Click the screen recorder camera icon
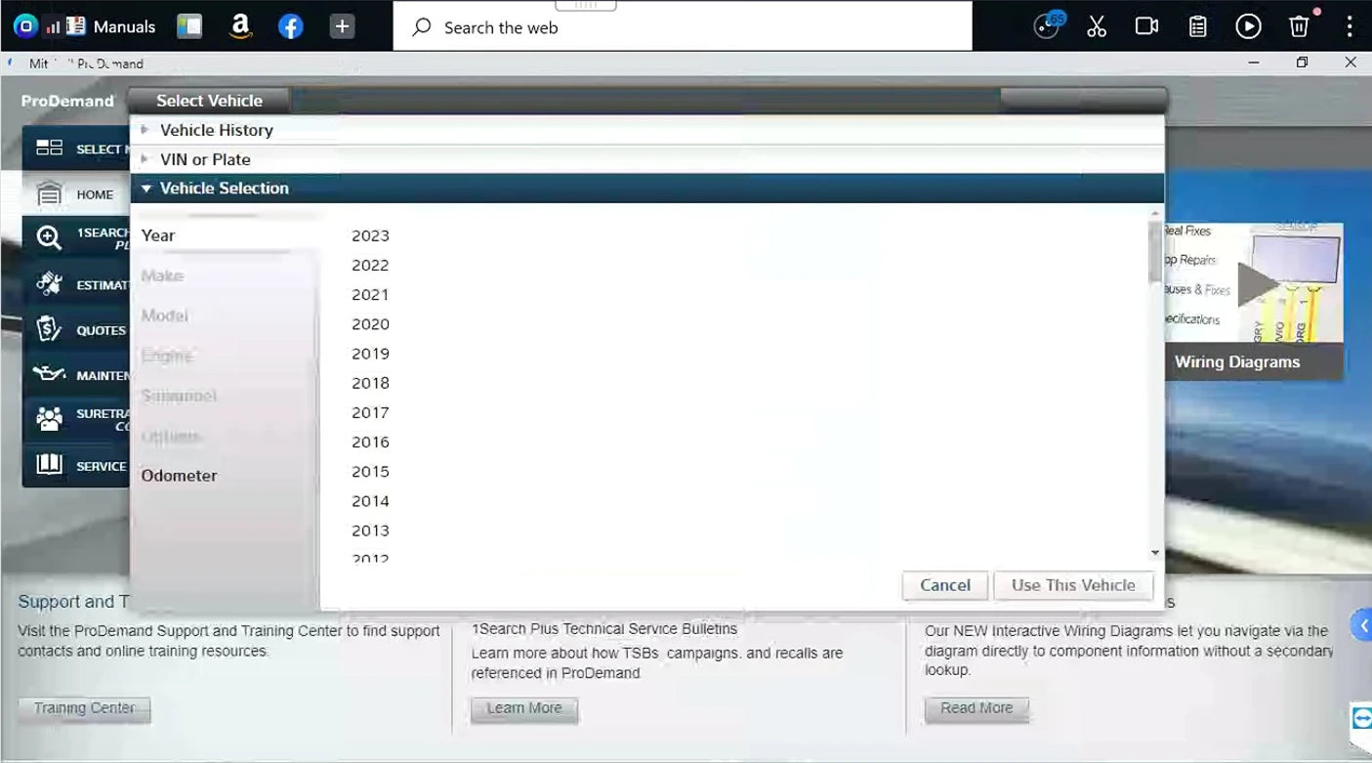Viewport: 1372px width, 763px height. click(x=1146, y=26)
